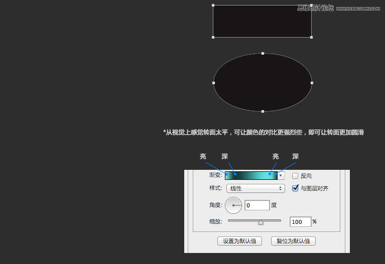Click the 设置为默认值 button

(x=239, y=241)
